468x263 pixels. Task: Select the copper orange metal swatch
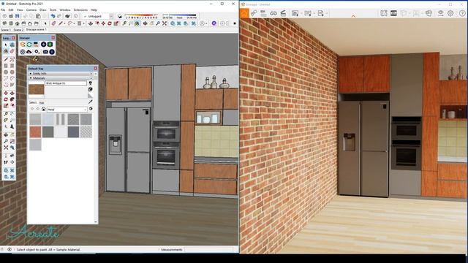click(35, 132)
